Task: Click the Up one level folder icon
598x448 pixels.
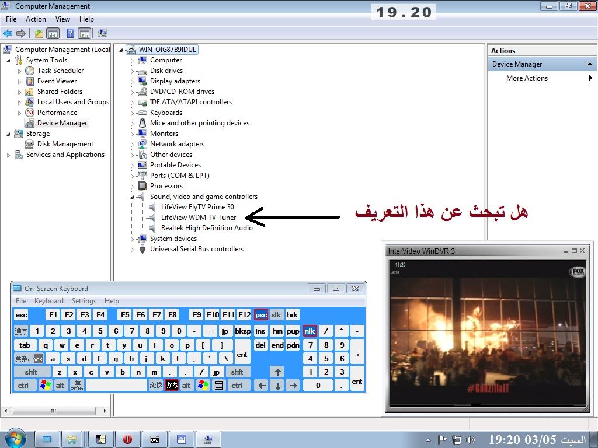Action: point(39,33)
